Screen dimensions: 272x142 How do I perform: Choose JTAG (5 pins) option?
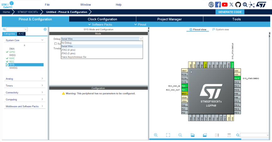point(102,54)
